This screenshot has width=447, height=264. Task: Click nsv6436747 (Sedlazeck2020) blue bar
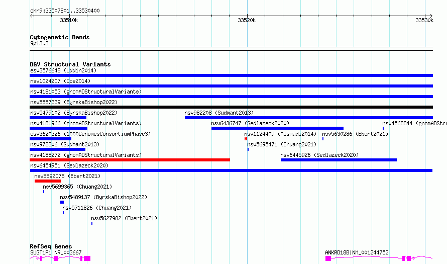(277, 128)
